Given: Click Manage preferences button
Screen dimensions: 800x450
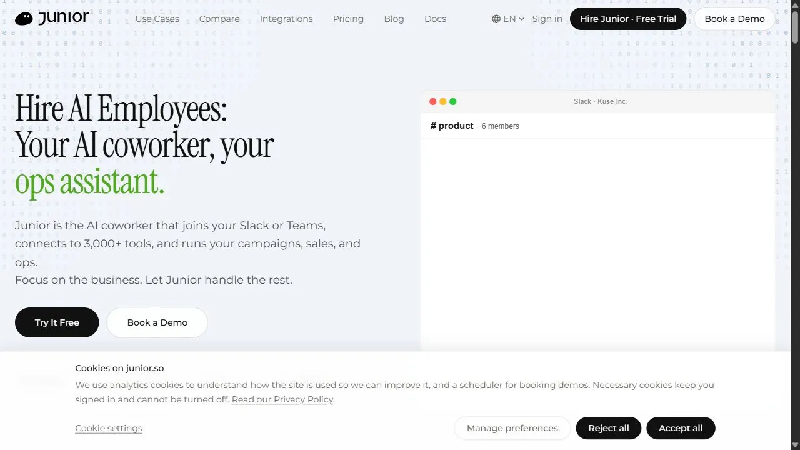Looking at the screenshot, I should (x=512, y=428).
